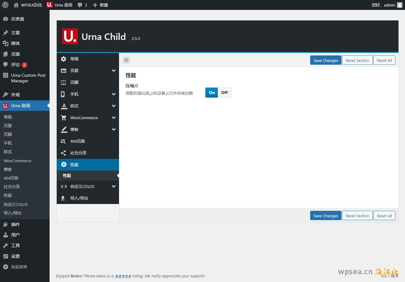Open 导入/导出 in the WordPress submenu
405x282 pixels.
pos(13,213)
